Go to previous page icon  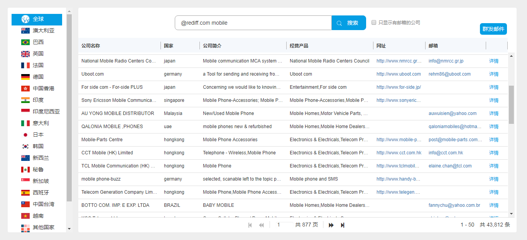[x=261, y=225]
